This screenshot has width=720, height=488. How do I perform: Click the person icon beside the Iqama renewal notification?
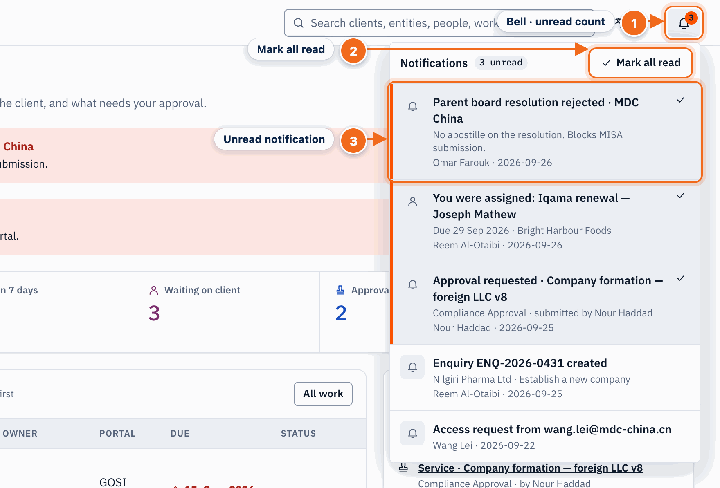413,202
